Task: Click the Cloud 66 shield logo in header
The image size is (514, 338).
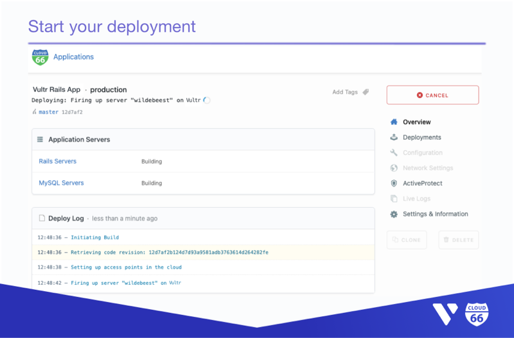Action: tap(40, 57)
